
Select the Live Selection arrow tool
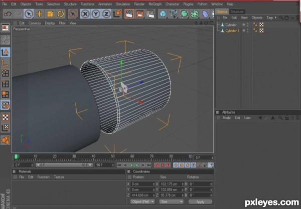pyautogui.click(x=29, y=14)
